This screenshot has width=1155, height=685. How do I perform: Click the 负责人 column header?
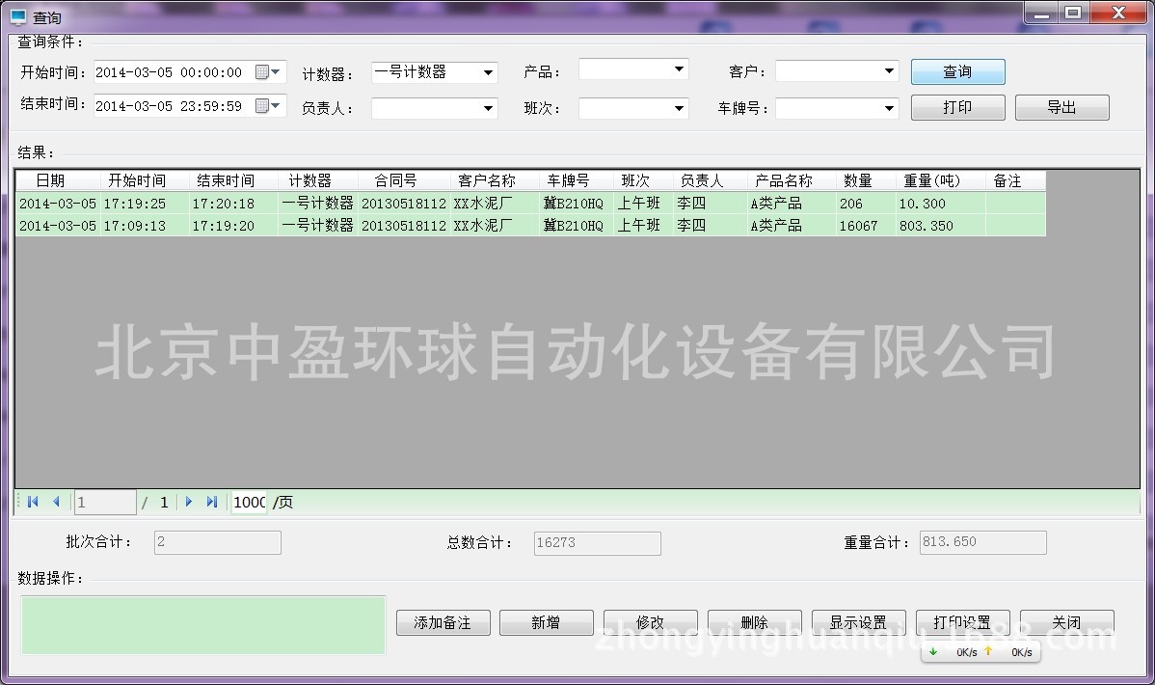point(711,180)
